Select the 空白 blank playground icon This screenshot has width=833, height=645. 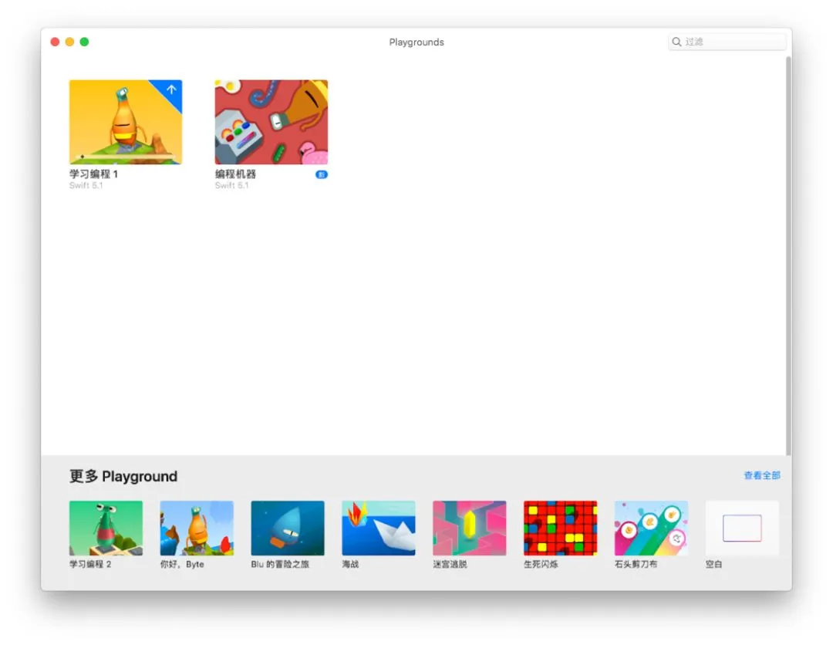tap(742, 528)
